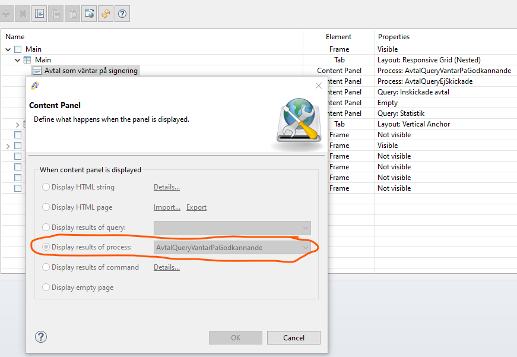The width and height of the screenshot is (517, 357).
Task: Click the greyed paste clipboard toolbar icon
Action: coord(72,14)
